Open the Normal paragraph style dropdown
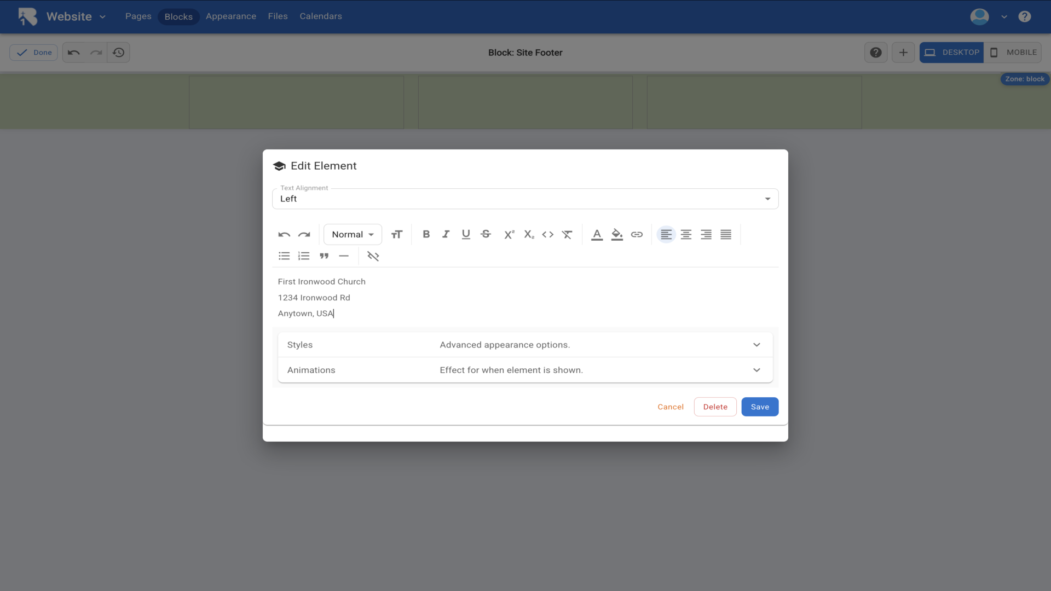This screenshot has width=1051, height=591. pos(353,234)
